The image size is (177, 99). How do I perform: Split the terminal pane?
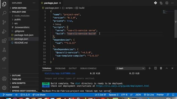[x=155, y=68]
